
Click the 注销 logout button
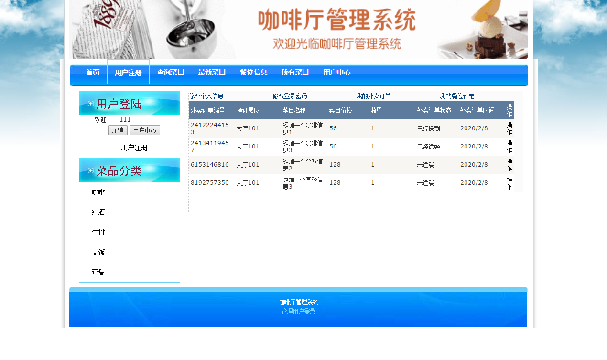click(118, 130)
